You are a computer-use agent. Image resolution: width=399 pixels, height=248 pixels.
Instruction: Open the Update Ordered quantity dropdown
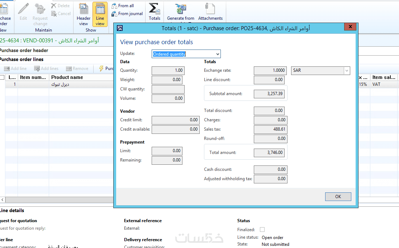[x=218, y=54]
